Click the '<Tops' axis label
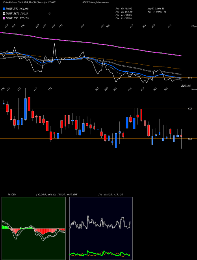Screen dimensions: 197x260 (193, 26)
